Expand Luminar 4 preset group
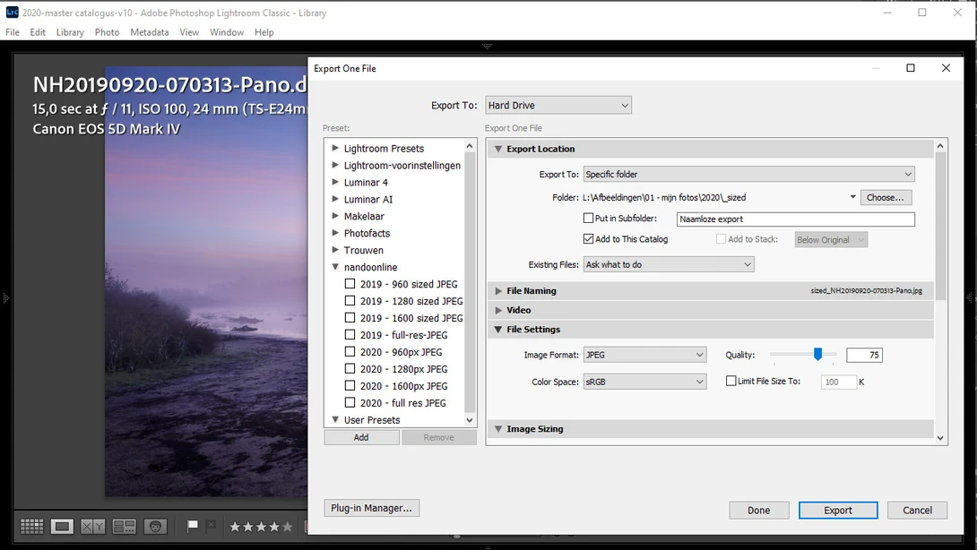The image size is (977, 550). click(x=335, y=182)
